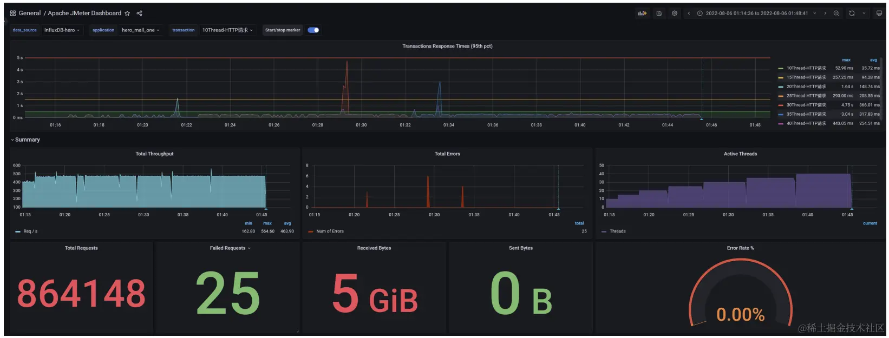
Task: Sort response times legend by avg column
Action: (873, 60)
